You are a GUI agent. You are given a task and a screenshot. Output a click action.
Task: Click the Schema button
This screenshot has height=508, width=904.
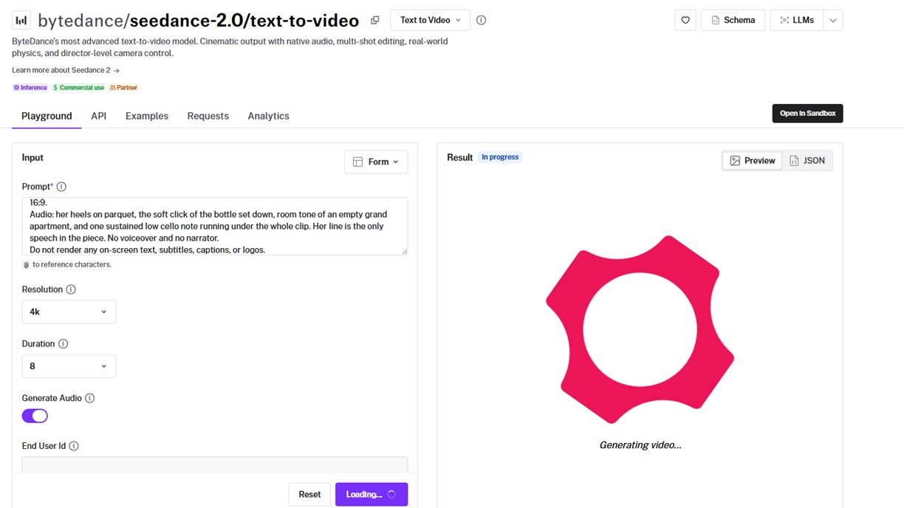[x=733, y=20]
